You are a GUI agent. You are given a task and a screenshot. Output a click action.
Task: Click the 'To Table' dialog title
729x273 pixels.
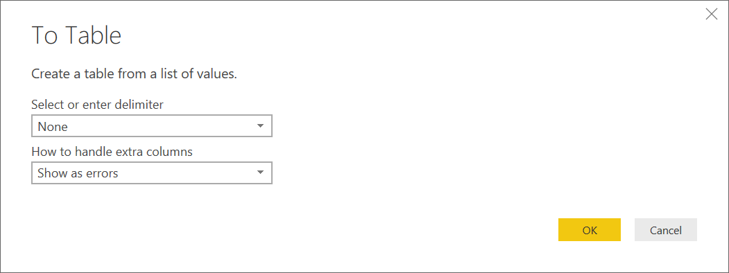[76, 35]
